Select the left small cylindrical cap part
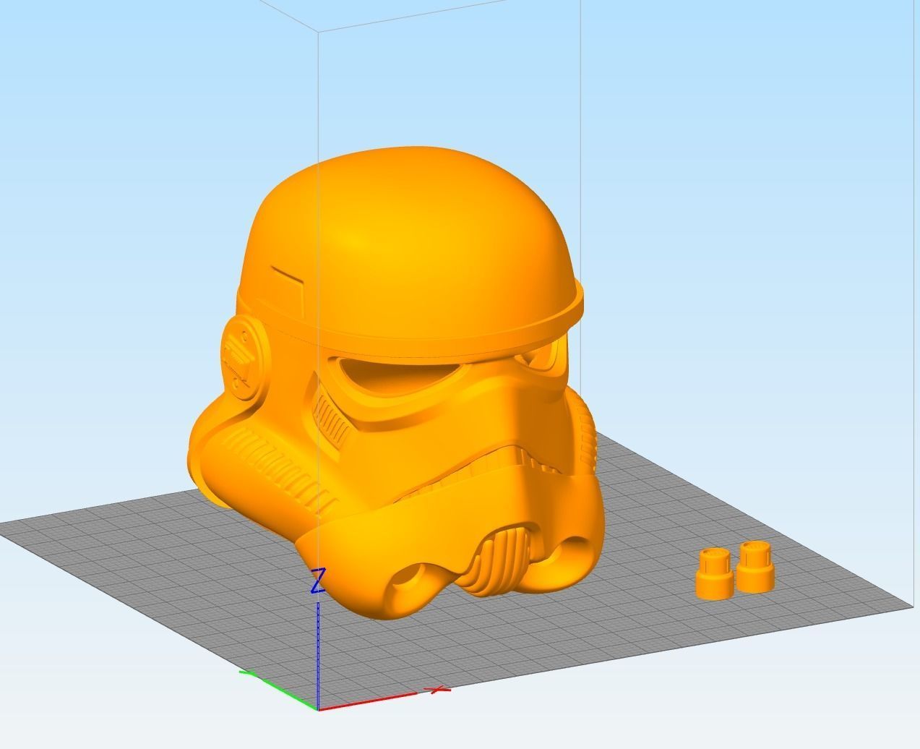 pyautogui.click(x=714, y=573)
